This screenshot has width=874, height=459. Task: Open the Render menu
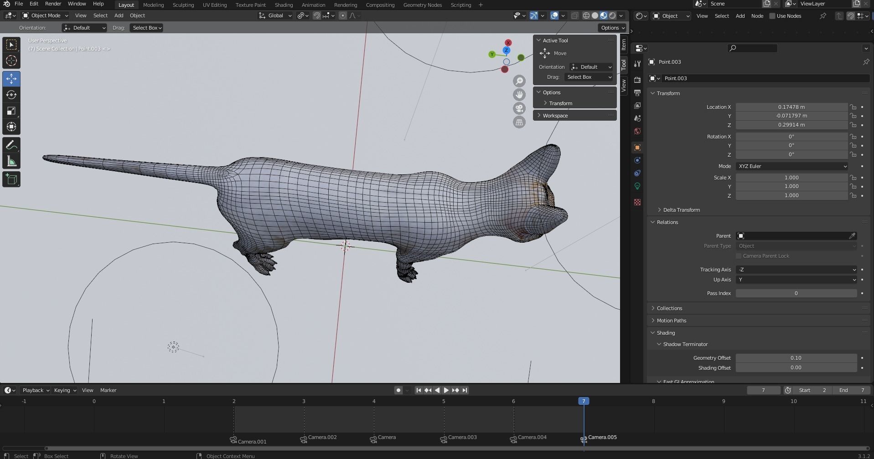click(x=53, y=4)
